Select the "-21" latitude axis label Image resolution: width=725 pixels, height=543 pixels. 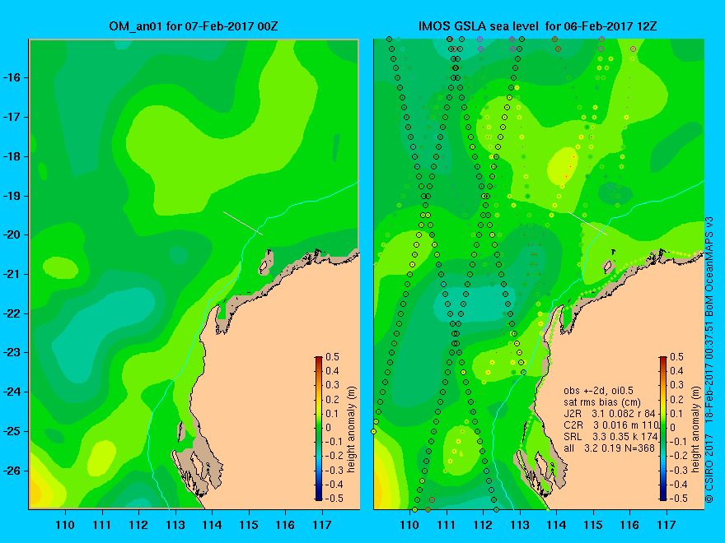click(12, 274)
